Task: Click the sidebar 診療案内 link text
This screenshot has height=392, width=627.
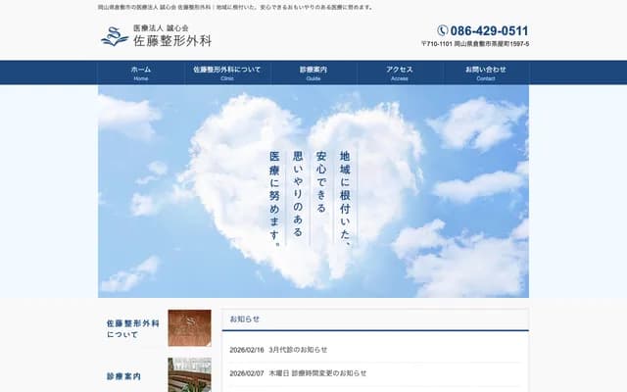Action: 124,376
